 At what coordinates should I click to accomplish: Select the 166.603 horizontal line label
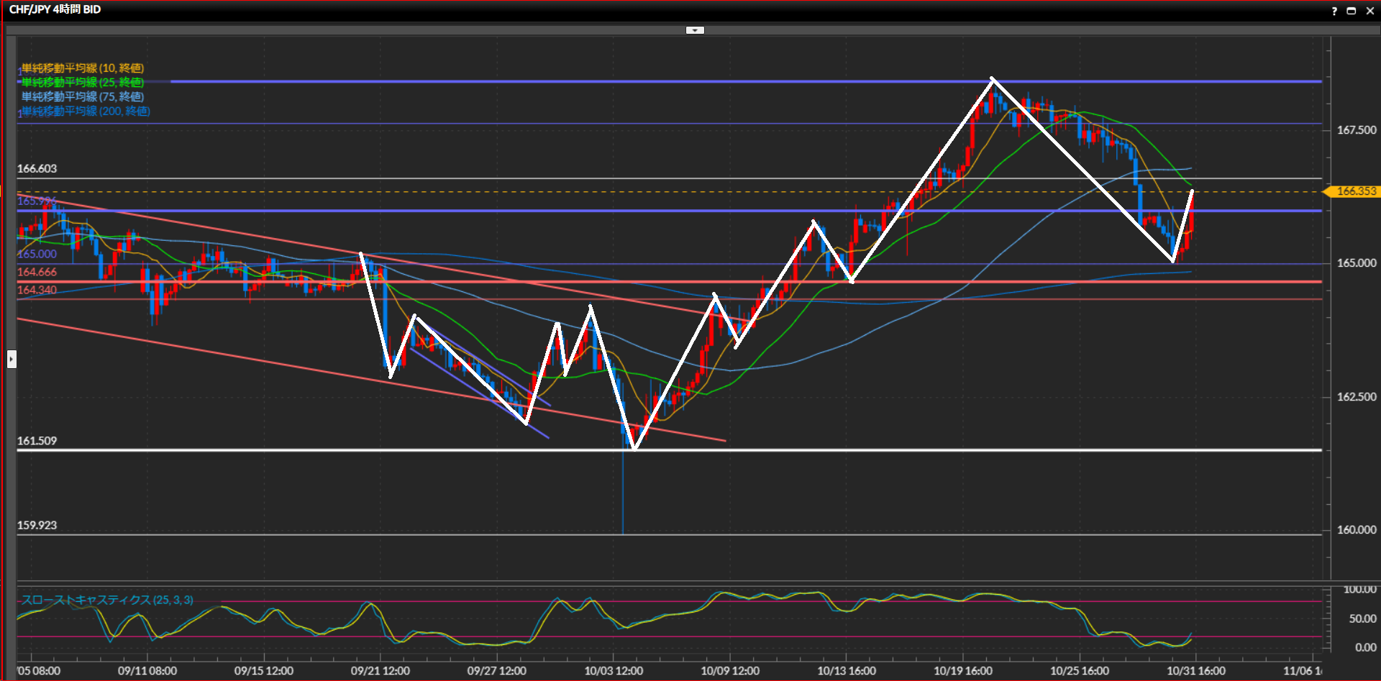pyautogui.click(x=37, y=168)
